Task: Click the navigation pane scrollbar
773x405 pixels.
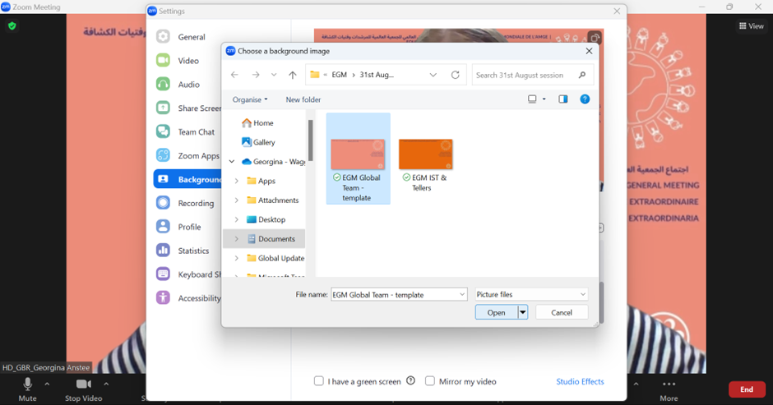Action: coord(311,140)
